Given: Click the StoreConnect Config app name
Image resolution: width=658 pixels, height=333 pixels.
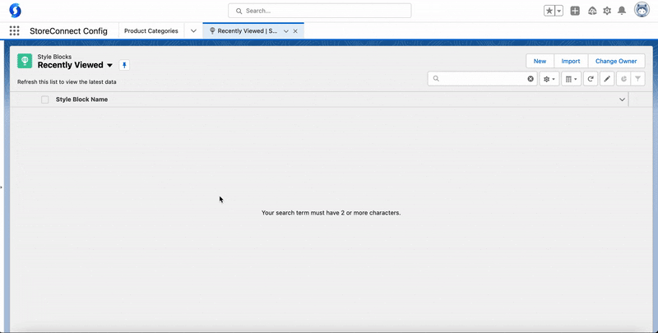Looking at the screenshot, I should (x=68, y=31).
